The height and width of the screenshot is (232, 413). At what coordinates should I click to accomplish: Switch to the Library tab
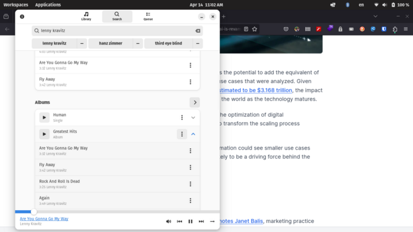[x=86, y=16]
